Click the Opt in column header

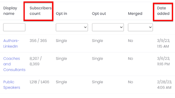[x=61, y=14]
